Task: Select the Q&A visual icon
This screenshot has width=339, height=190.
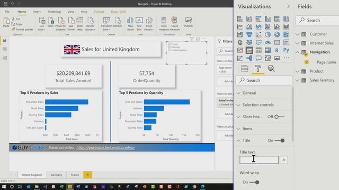Action: (258, 58)
